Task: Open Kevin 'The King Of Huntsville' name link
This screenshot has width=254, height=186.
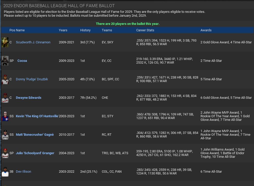Action: pos(37,116)
